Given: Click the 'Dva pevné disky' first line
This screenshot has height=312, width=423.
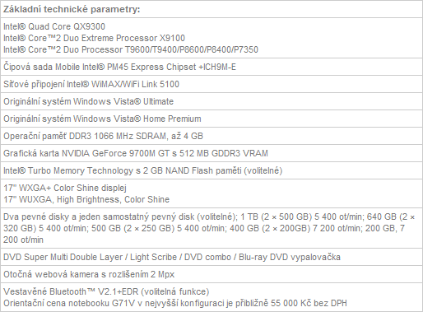Looking at the screenshot, I should point(209,217).
